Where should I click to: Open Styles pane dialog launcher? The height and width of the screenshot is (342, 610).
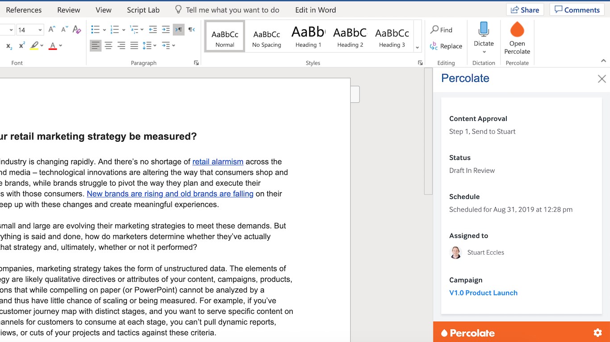(420, 63)
